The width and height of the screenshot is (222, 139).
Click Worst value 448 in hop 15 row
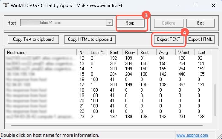coord(182,74)
